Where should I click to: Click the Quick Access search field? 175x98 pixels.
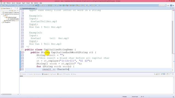point(162,5)
